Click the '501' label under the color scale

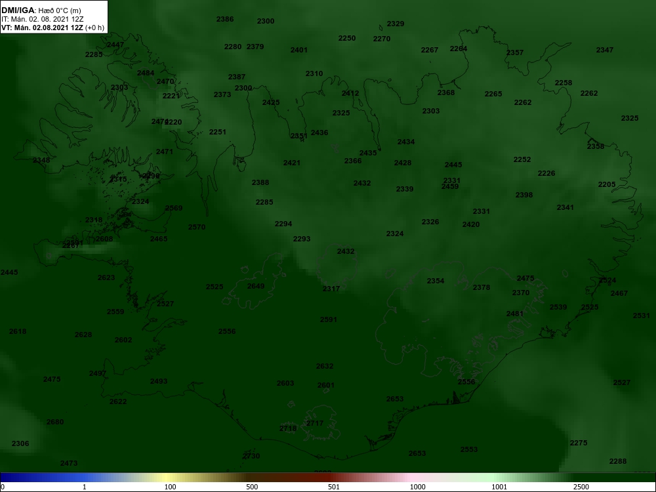click(x=334, y=487)
